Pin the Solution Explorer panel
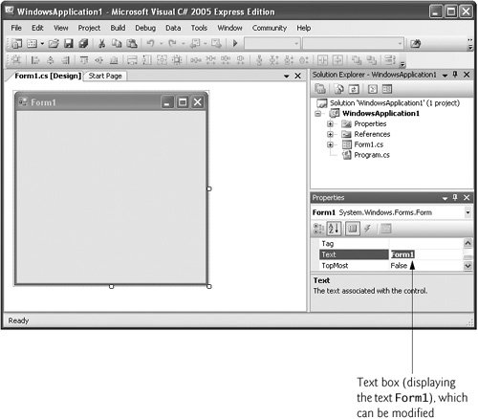The height and width of the screenshot is (419, 478). pos(455,75)
